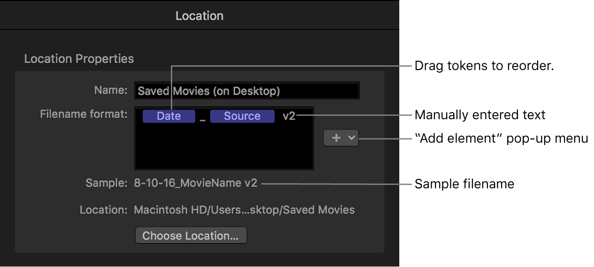Click the Sample filename callout text
Viewport: 594px width, 267px height.
464,184
